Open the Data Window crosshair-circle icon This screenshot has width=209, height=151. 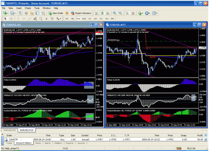(26, 13)
